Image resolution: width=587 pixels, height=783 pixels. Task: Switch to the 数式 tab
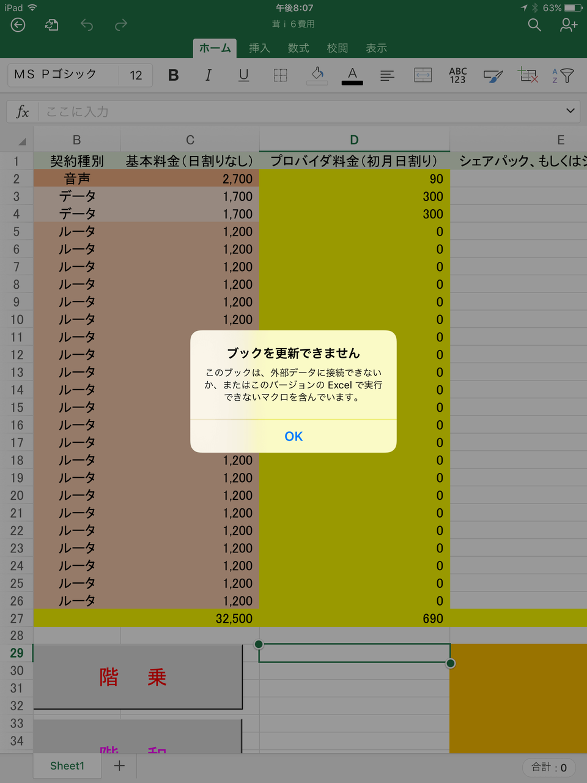tap(298, 48)
